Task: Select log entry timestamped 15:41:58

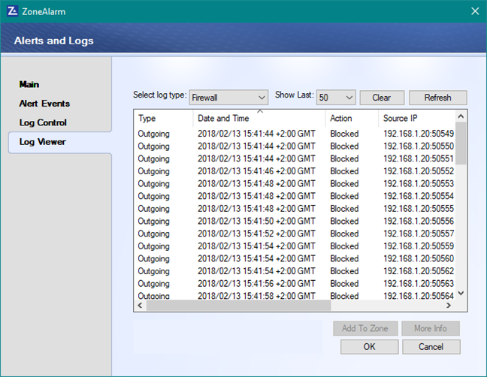Action: click(295, 295)
